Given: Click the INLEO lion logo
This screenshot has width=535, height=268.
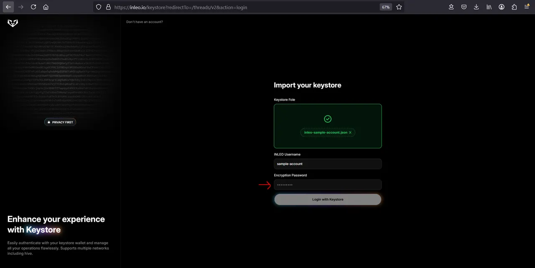Looking at the screenshot, I should pos(13,23).
